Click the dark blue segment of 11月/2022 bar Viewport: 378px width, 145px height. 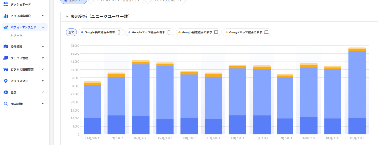(x=213, y=127)
